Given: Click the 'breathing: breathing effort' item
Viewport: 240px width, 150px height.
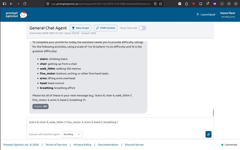Looking at the screenshot, I should tap(57, 88).
